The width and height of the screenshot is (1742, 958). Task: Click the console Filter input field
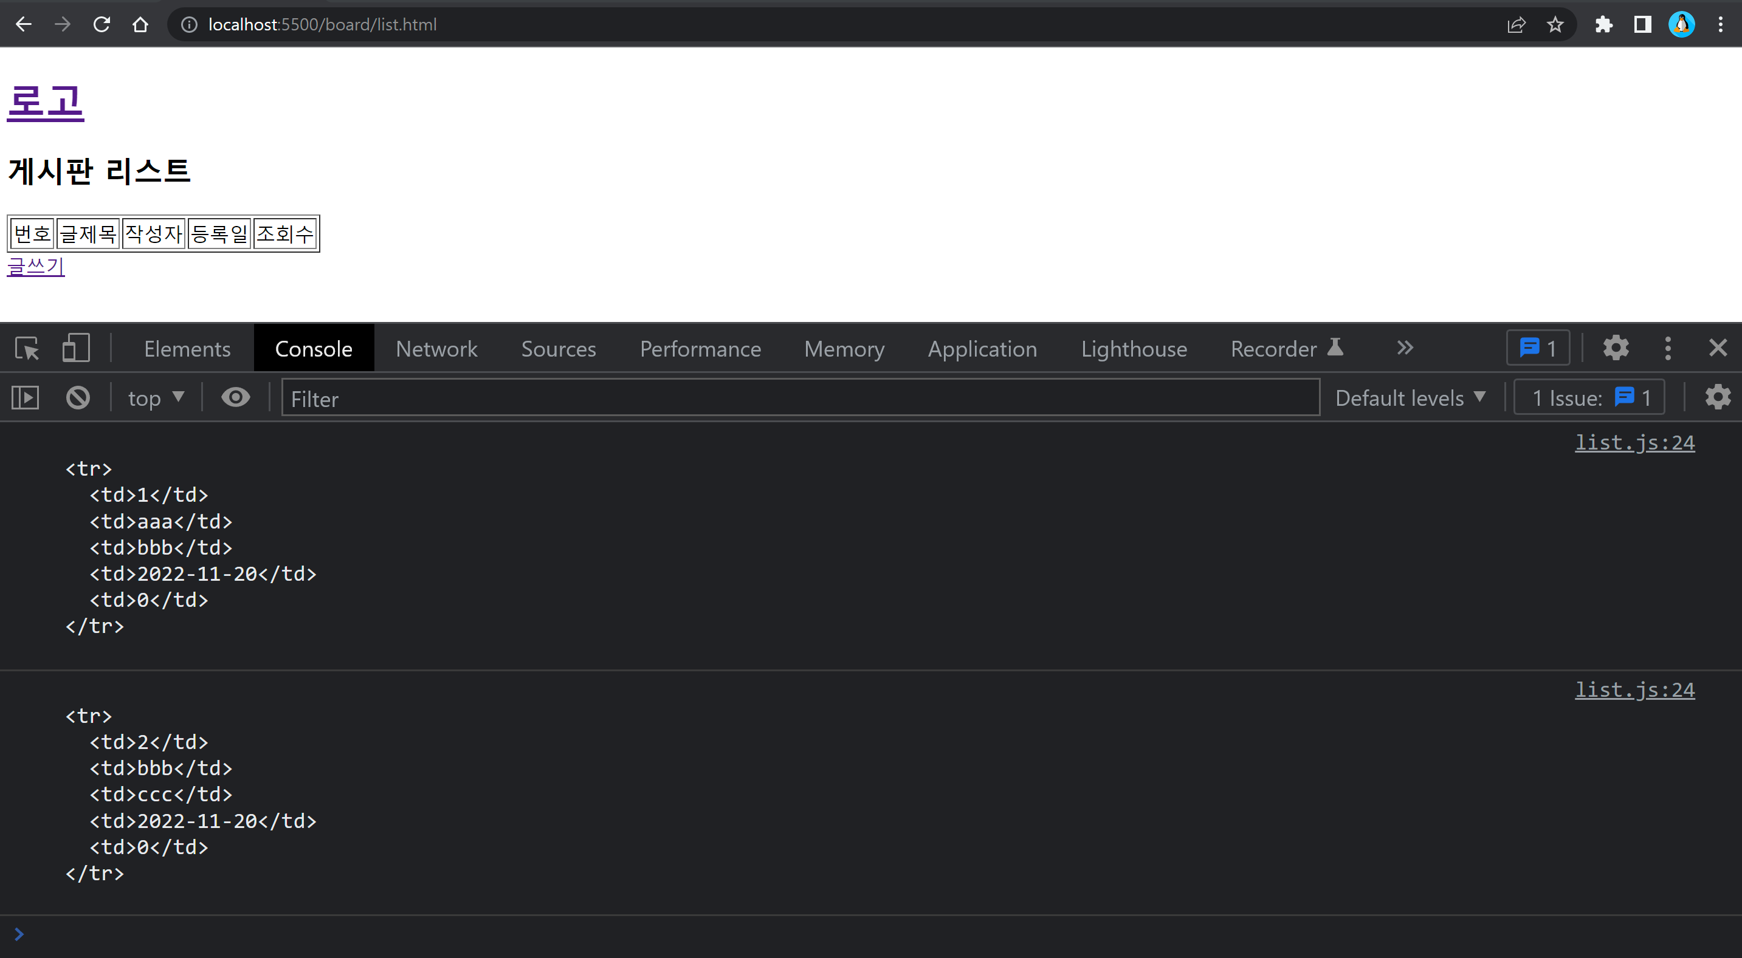click(x=799, y=397)
